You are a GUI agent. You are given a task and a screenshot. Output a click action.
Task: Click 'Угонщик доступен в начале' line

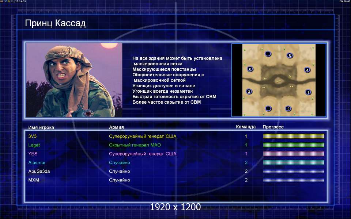(x=164, y=86)
